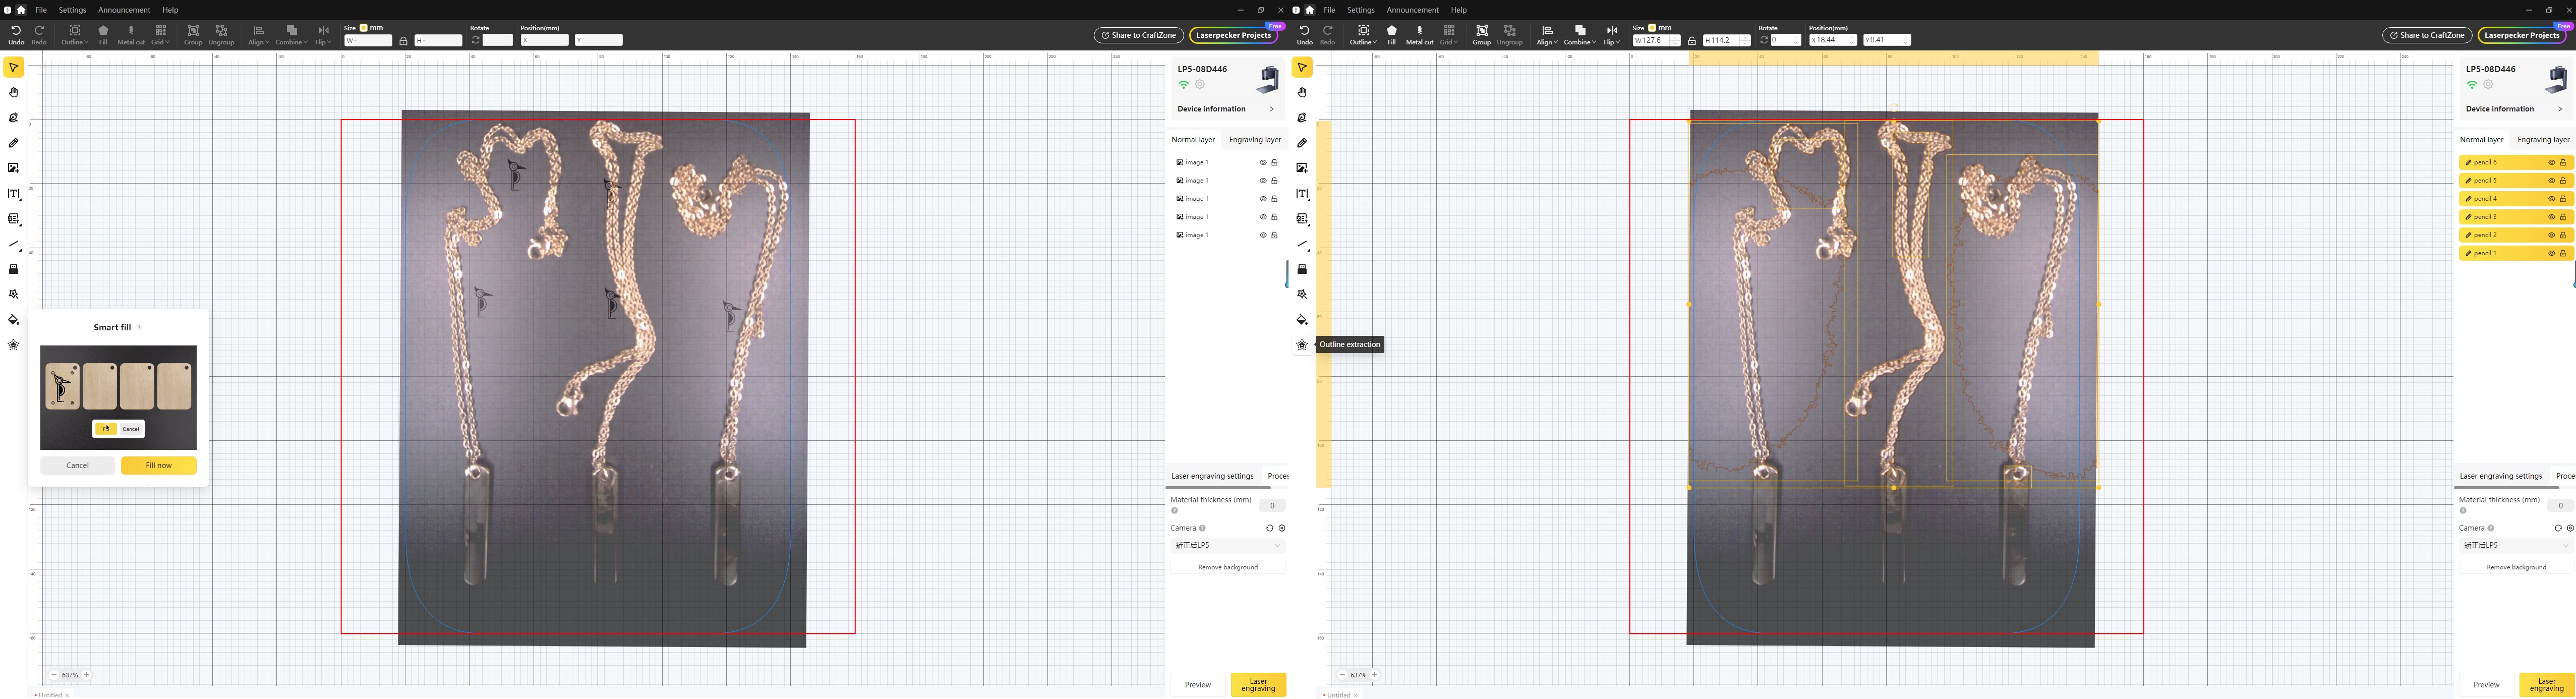Click Metal cut in the pencil-layers window toolbar
Viewport: 2576px width, 699px height.
[x=1419, y=35]
